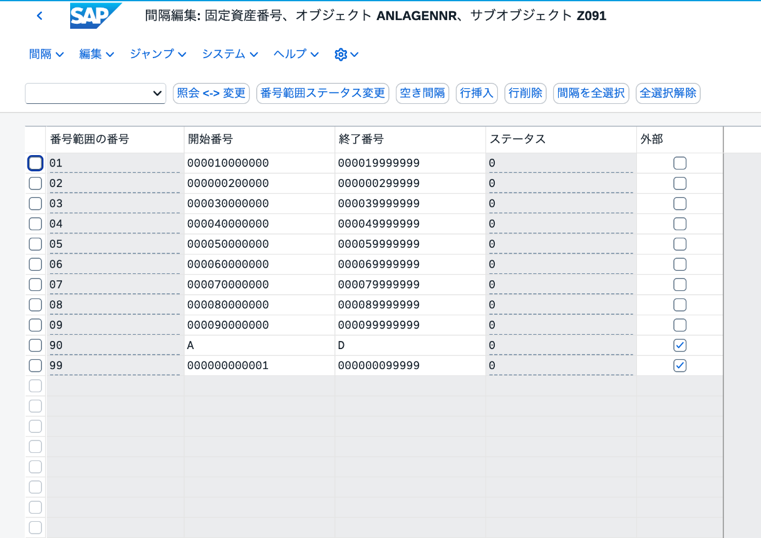Select row 05 with its row checkbox
761x538 pixels.
[36, 244]
